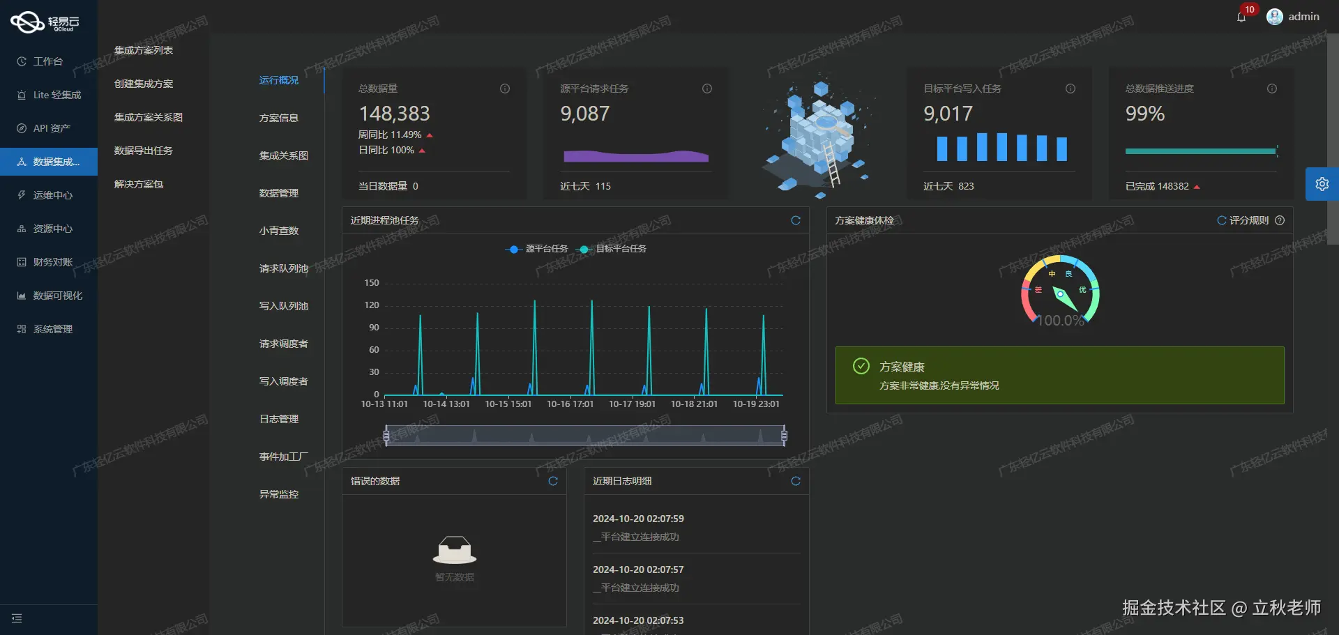Click the 方案健康 status banner
This screenshot has width=1339, height=635.
1059,375
